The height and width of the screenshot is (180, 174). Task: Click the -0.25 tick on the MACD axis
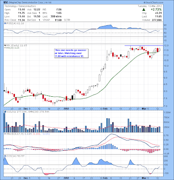pyautogui.click(x=167, y=153)
